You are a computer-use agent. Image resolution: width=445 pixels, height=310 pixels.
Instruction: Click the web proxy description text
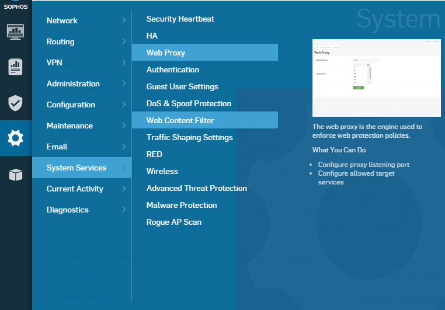[x=367, y=131]
